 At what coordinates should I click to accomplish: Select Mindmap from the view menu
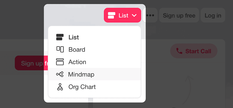click(81, 74)
